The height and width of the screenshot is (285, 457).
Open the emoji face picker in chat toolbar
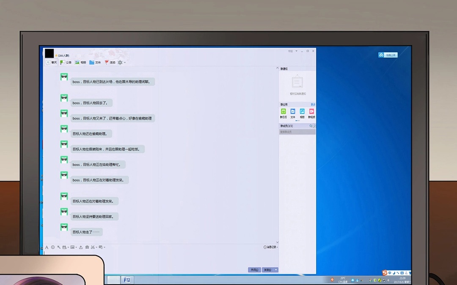(53, 247)
